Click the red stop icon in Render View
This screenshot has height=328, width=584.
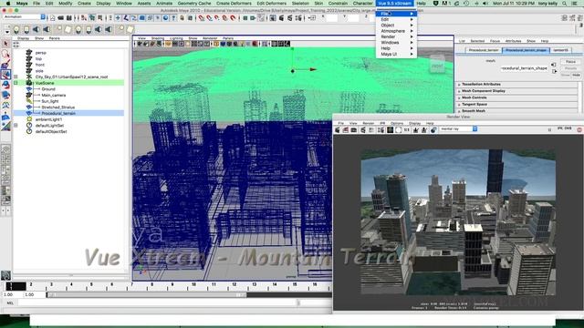pyautogui.click(x=579, y=129)
